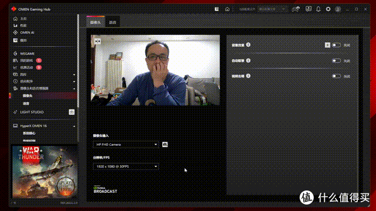Image resolution: width=376 pixels, height=211 pixels.
Task: Show info for the third camera setting
Action: 248,76
